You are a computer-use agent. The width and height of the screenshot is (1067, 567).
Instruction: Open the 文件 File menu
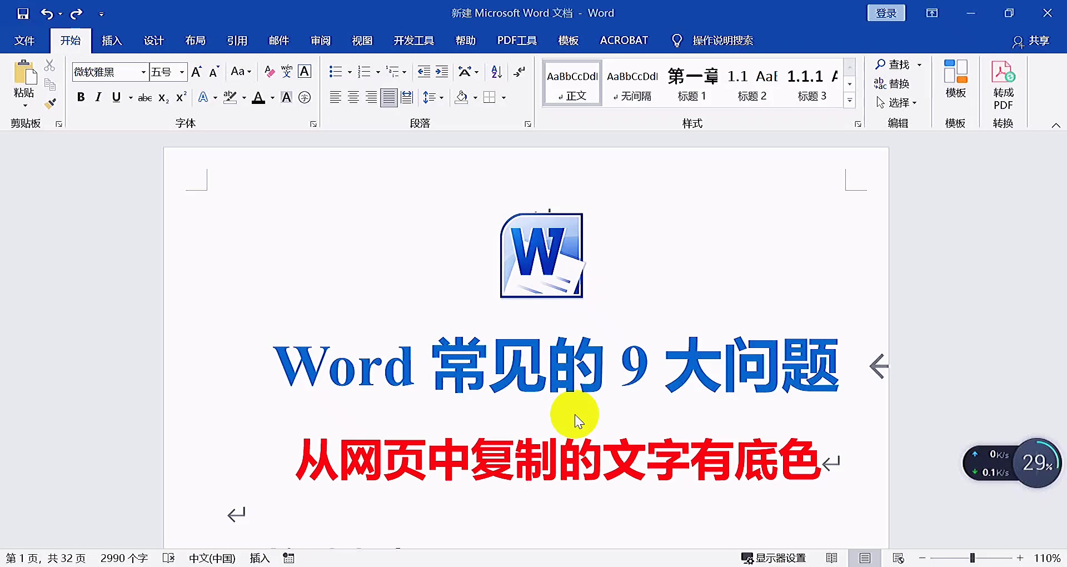24,41
